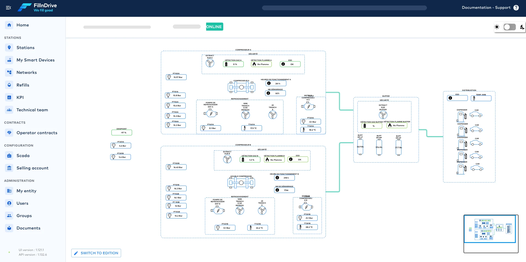Click the FillnDrive logo
This screenshot has width=526, height=262.
(37, 7)
